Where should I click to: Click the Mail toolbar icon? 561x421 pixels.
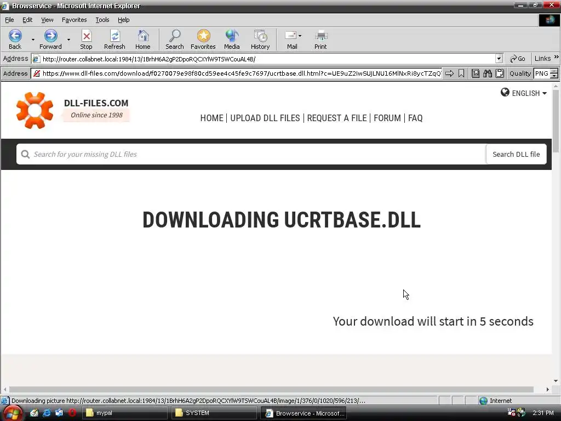tap(291, 39)
